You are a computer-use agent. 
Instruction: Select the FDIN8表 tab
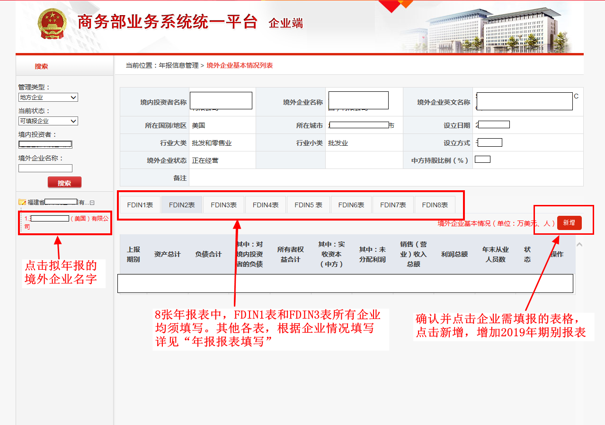click(x=435, y=205)
